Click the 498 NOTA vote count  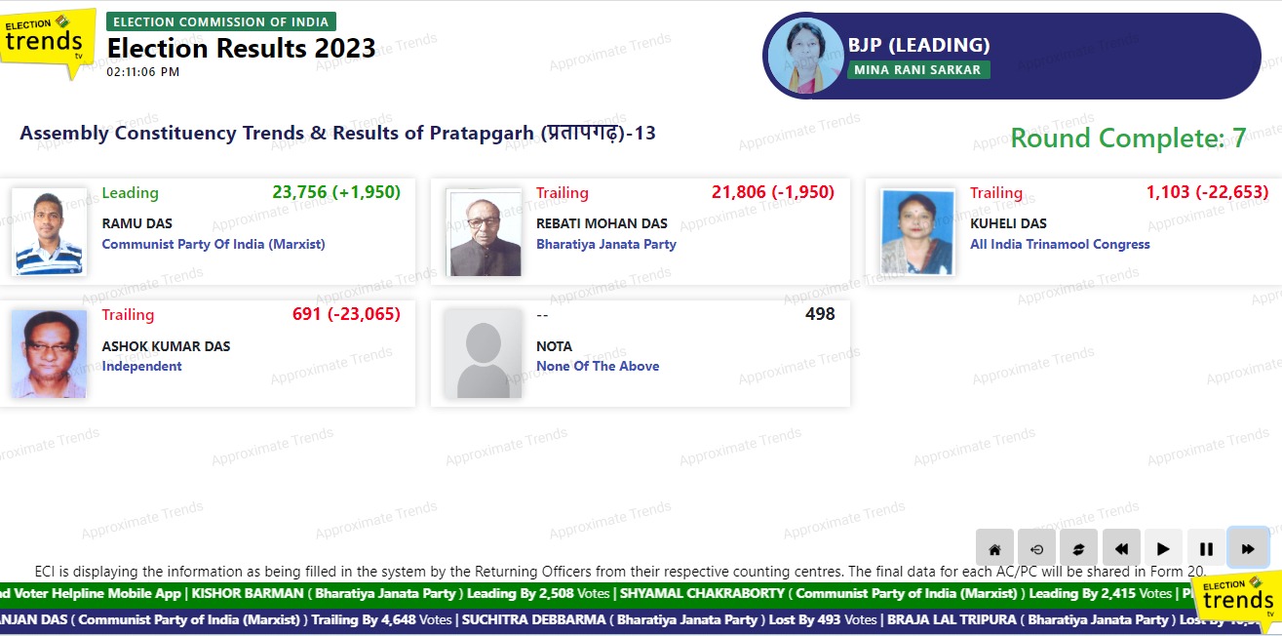point(820,314)
